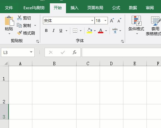Image resolution: width=161 pixels, height=128 pixels.
Task: Open conditional formatting dropdown arrow
Action: click(x=137, y=34)
